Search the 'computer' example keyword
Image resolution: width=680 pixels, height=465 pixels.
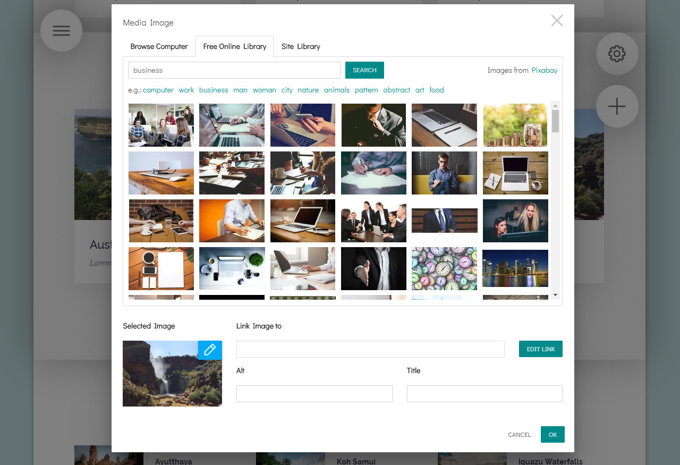pyautogui.click(x=158, y=90)
